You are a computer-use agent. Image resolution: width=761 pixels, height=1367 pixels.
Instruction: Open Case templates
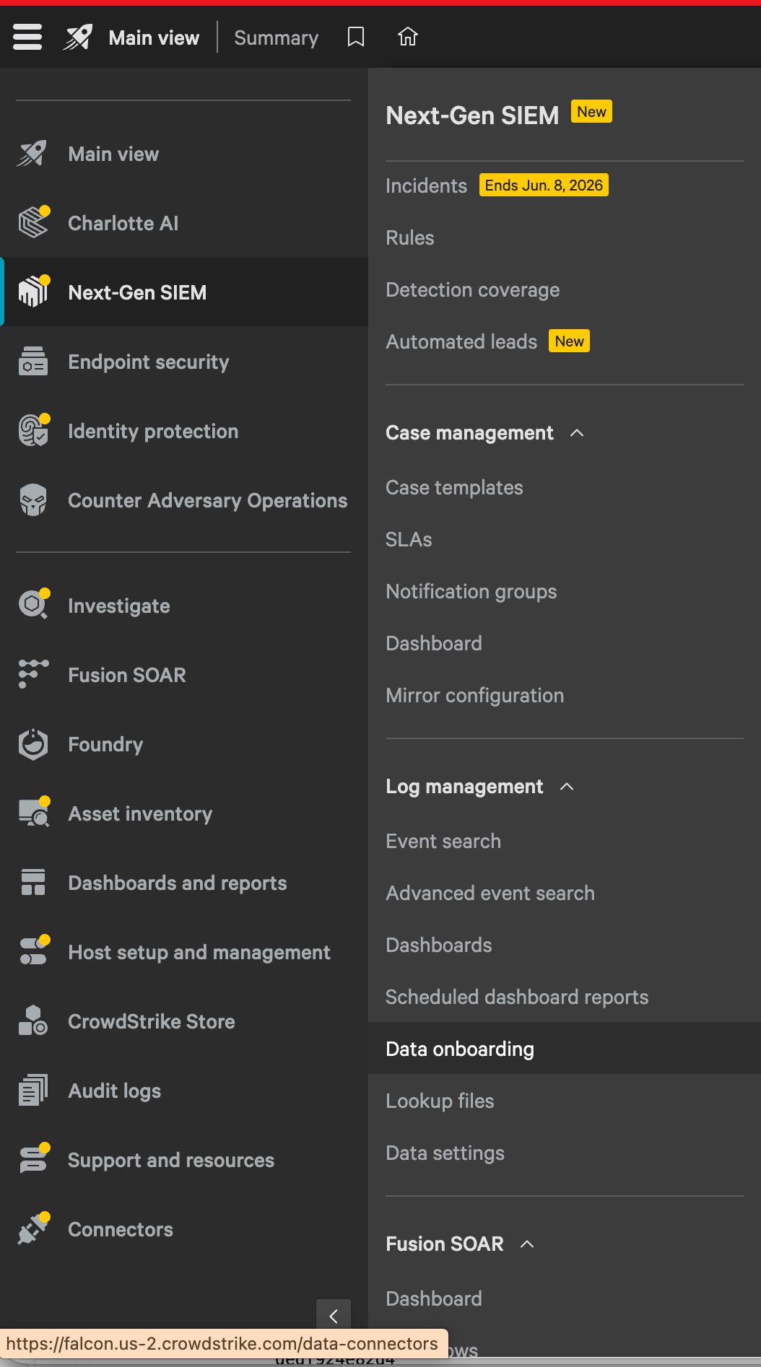[454, 487]
